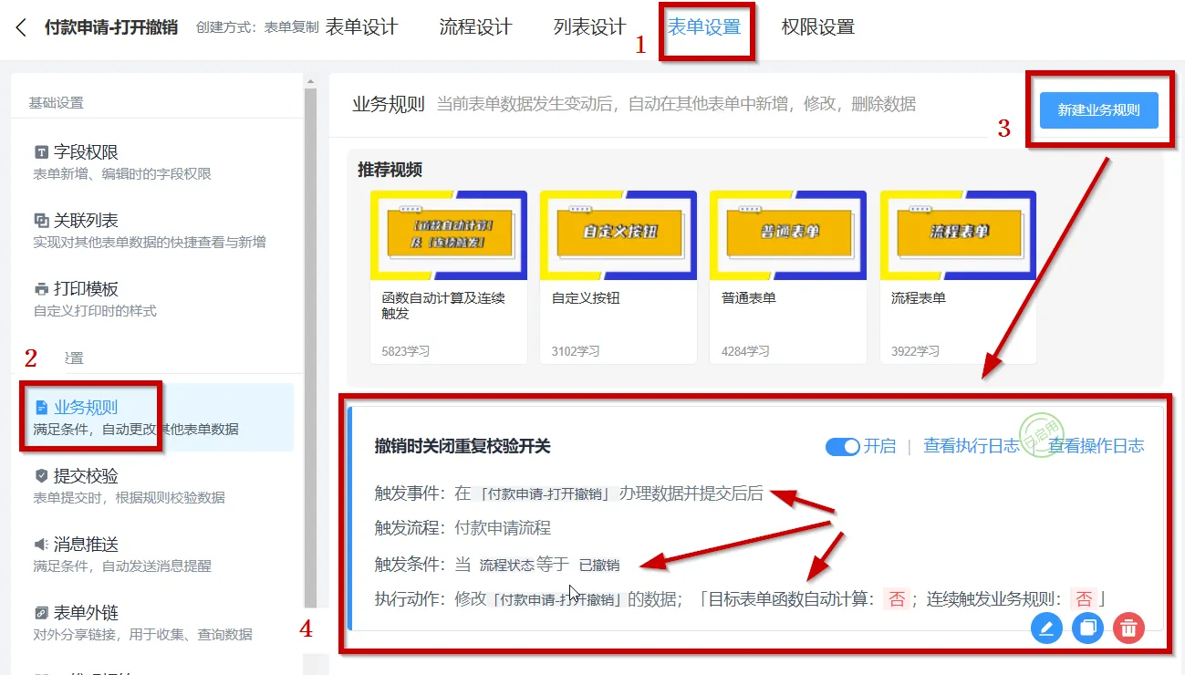The width and height of the screenshot is (1185, 675).
Task: Click the blue edit pencil icon
Action: [x=1046, y=628]
